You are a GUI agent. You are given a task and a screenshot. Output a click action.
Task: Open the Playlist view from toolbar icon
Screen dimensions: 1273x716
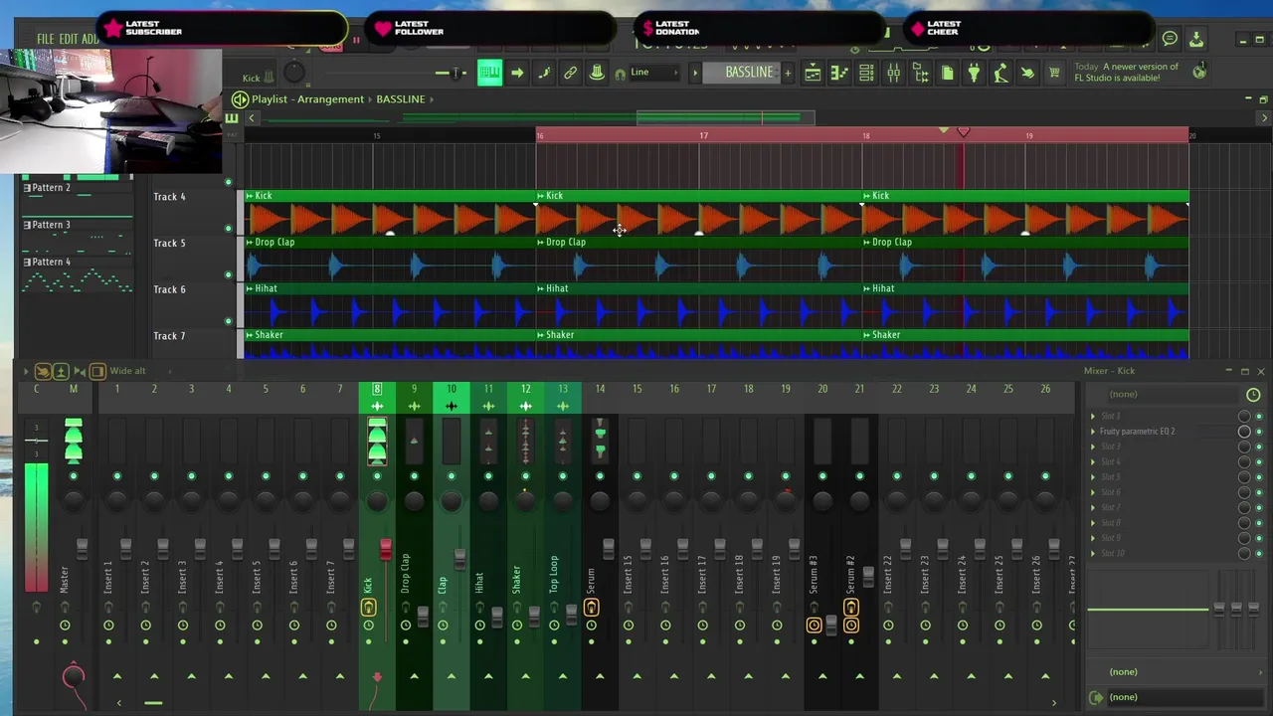pos(813,73)
